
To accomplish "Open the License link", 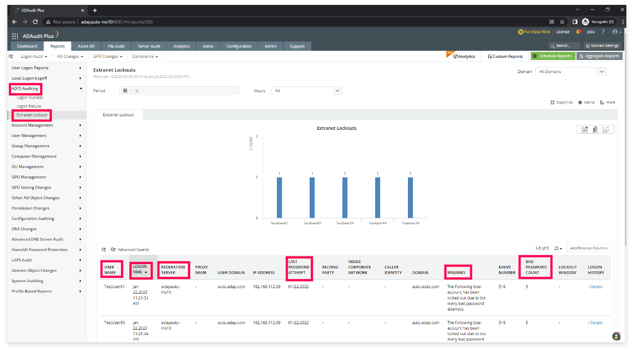I will pyautogui.click(x=562, y=32).
